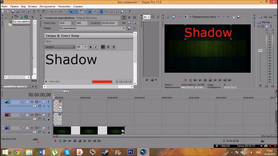
Task: Open the Вставка menu
Action: click(33, 6)
